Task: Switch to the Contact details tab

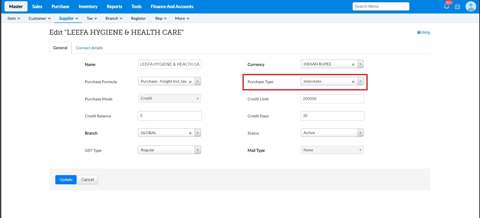Action: coord(89,48)
